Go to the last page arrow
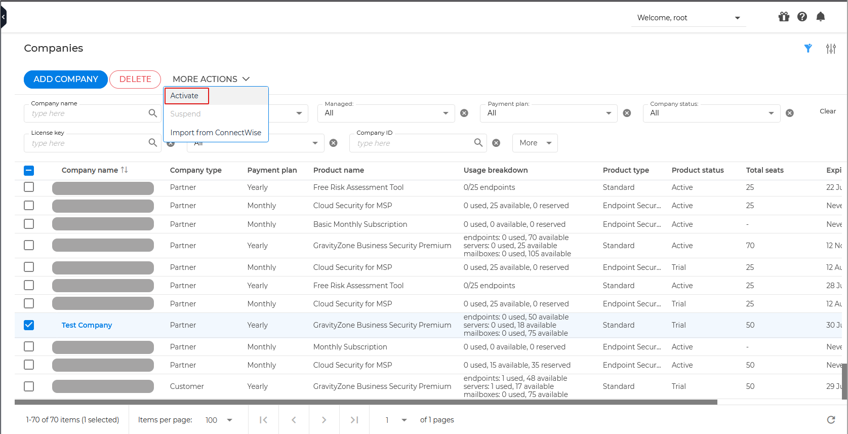848x434 pixels. [x=354, y=420]
